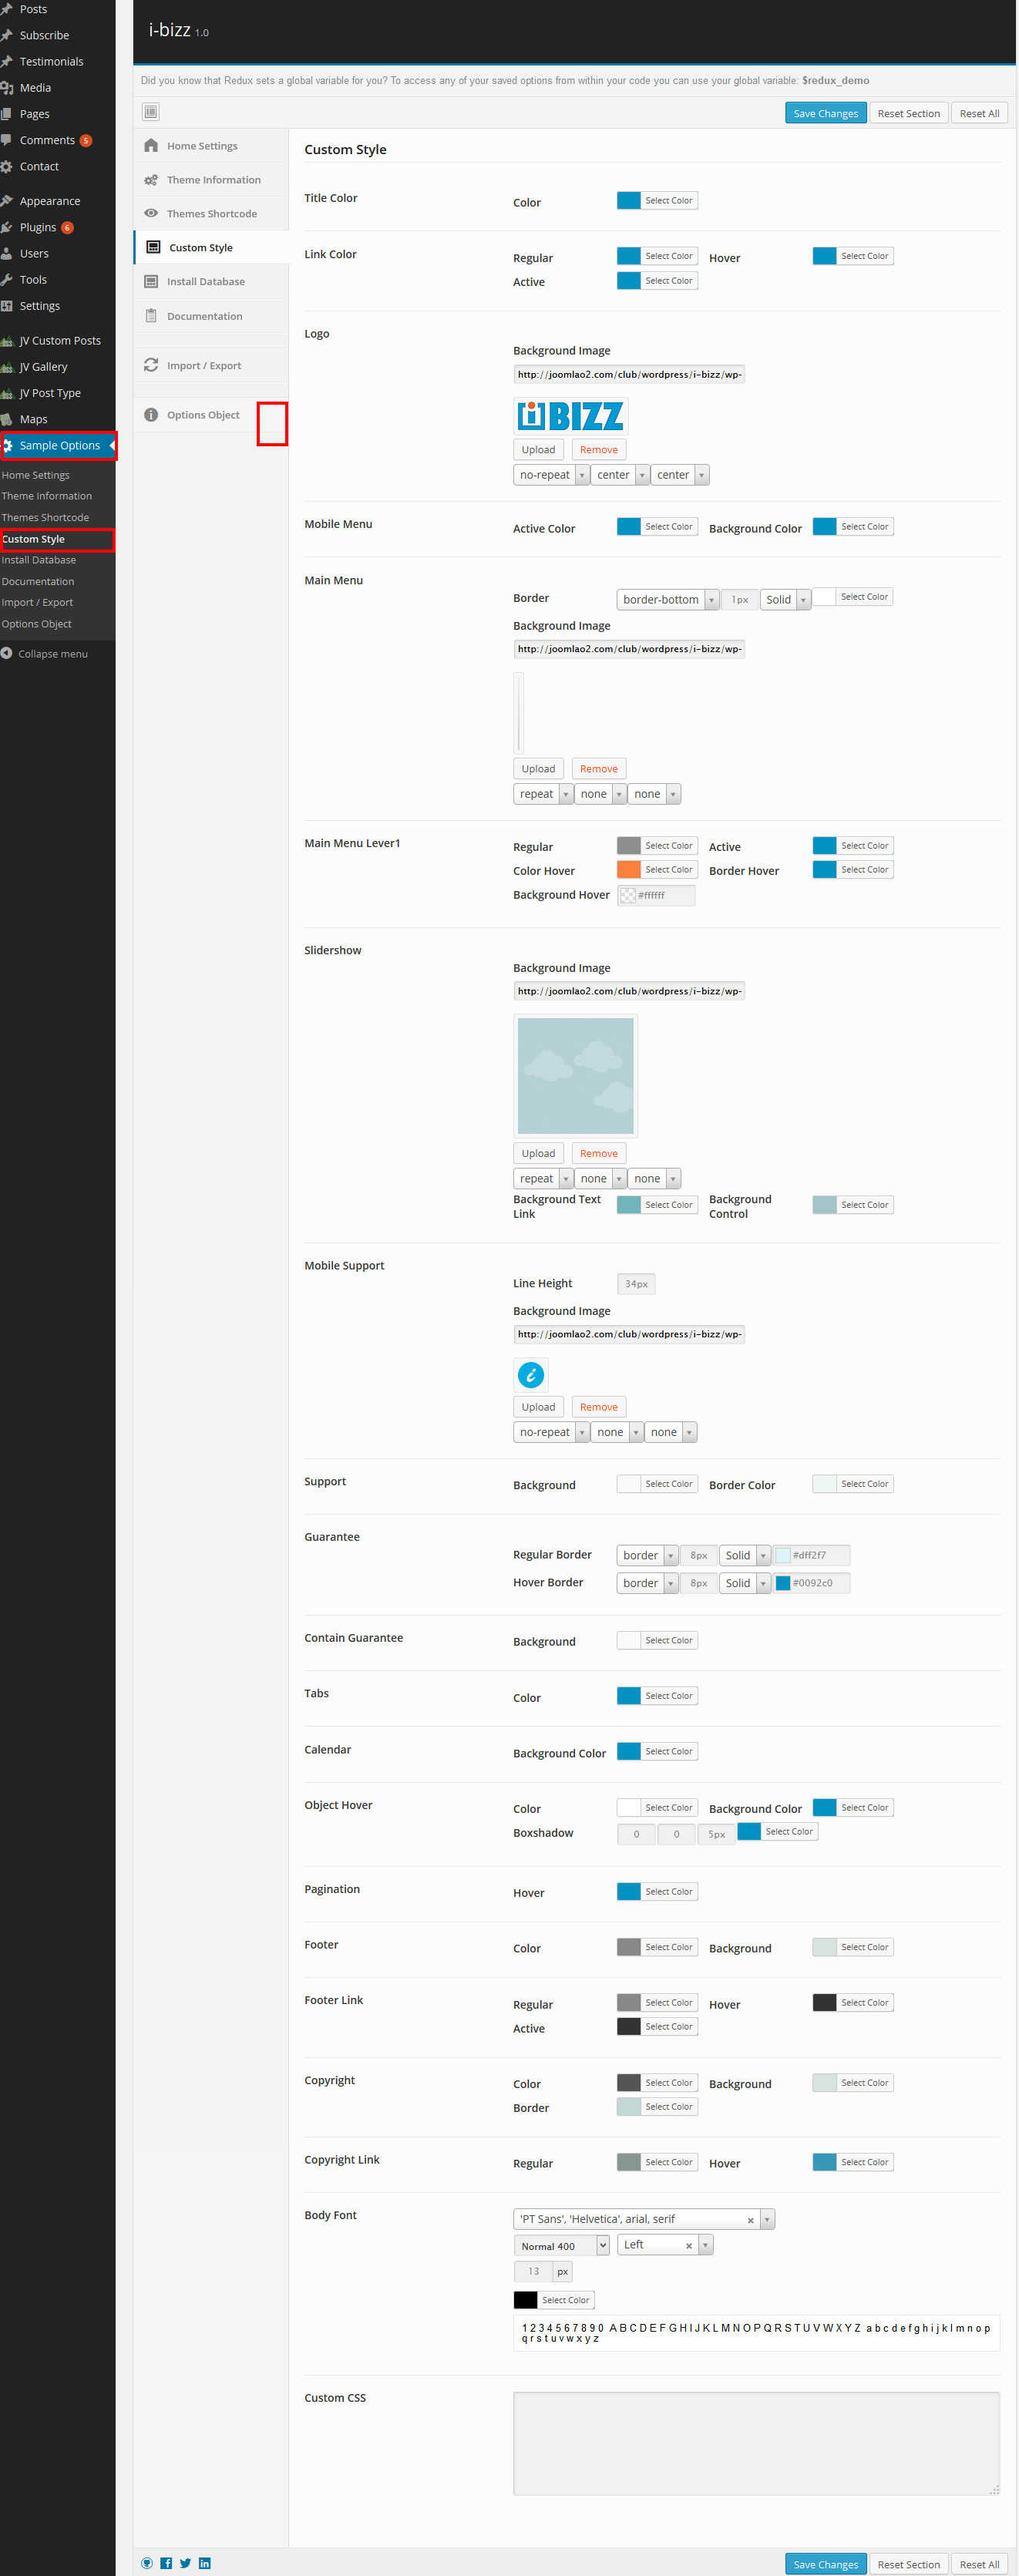Screen dimensions: 1019x2576
Task: Open Subscribe in the admin sidebar
Action: (x=44, y=35)
